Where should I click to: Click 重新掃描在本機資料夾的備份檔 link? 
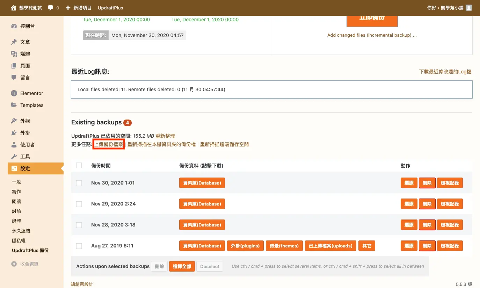(x=161, y=144)
